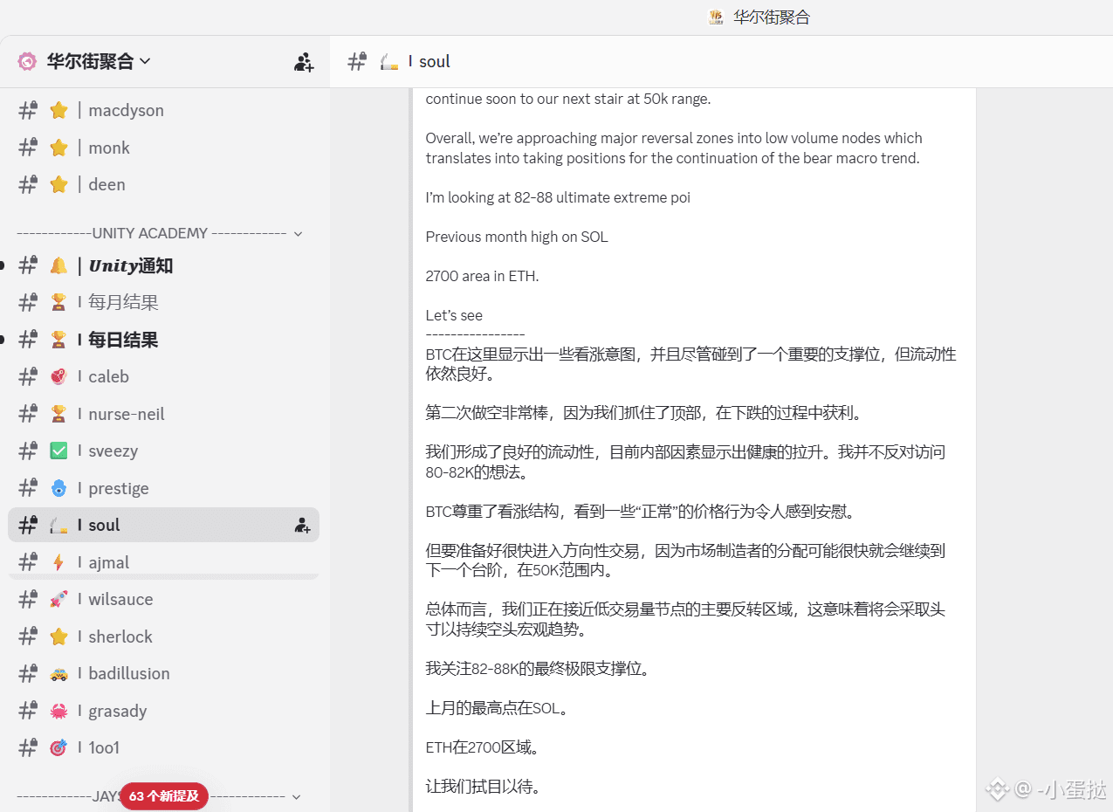Open the monk channel
The height and width of the screenshot is (812, 1113).
pyautogui.click(x=164, y=148)
